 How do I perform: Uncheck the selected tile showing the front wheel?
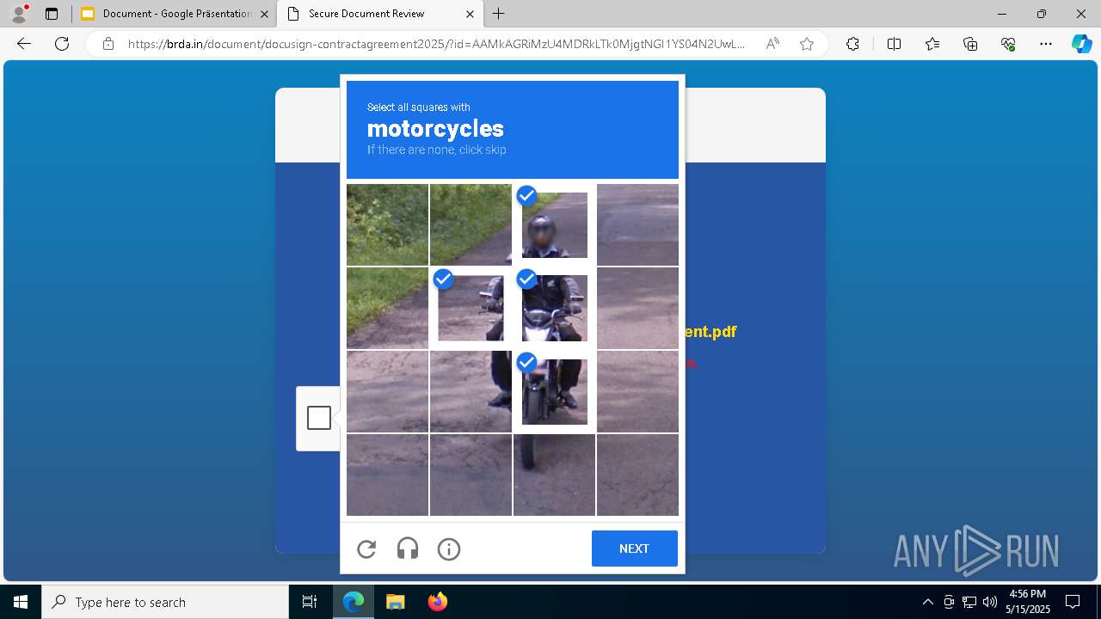554,391
